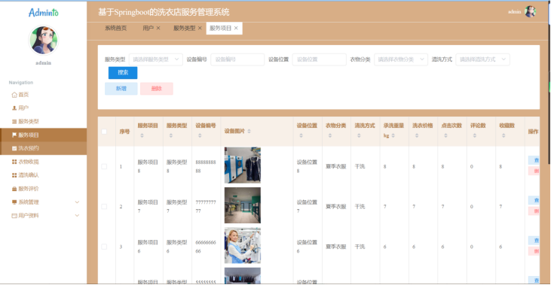Sort by 评论数 column arrows
Screen dimensions: 551x285
tap(474, 135)
